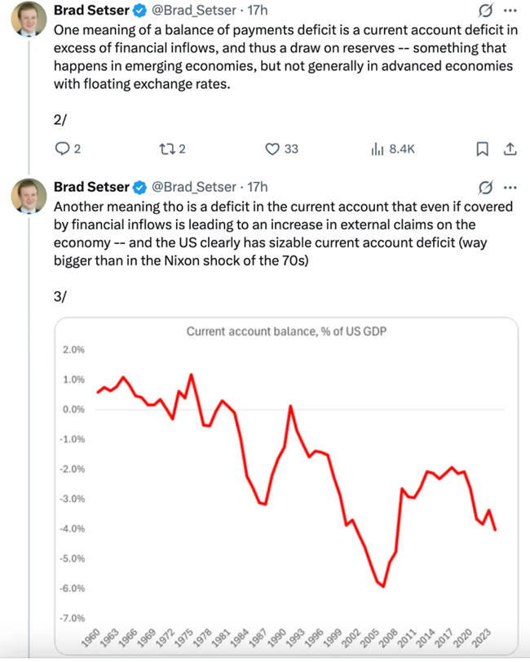This screenshot has width=530, height=662.
Task: Like the tweet with 33 likes
Action: click(x=274, y=149)
